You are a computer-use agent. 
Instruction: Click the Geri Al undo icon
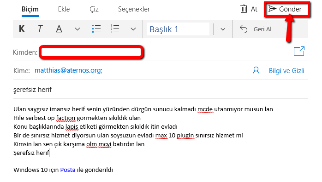244,29
